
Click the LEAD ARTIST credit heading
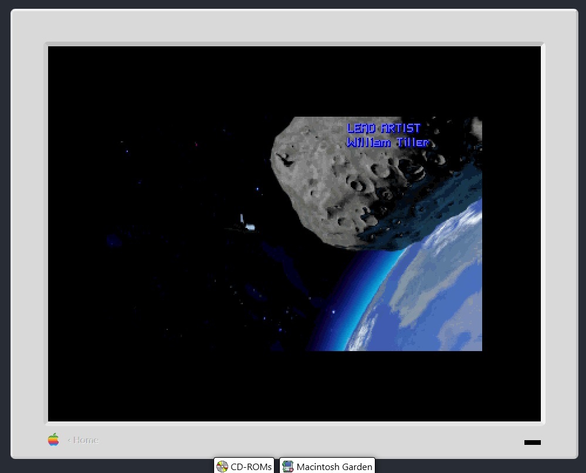point(384,128)
